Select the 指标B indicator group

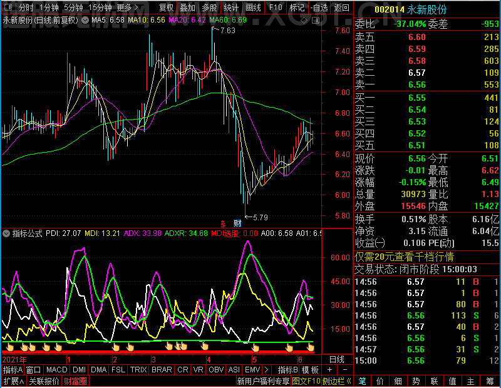click(288, 370)
